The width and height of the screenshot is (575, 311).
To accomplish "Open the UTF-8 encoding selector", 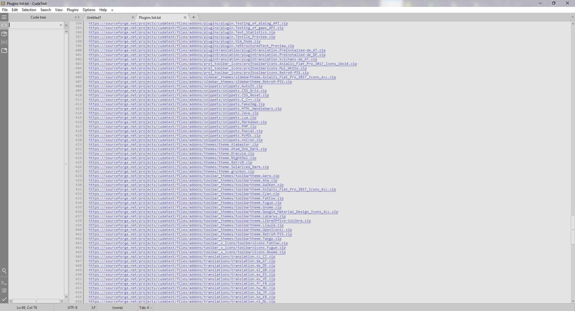I will coord(72,307).
